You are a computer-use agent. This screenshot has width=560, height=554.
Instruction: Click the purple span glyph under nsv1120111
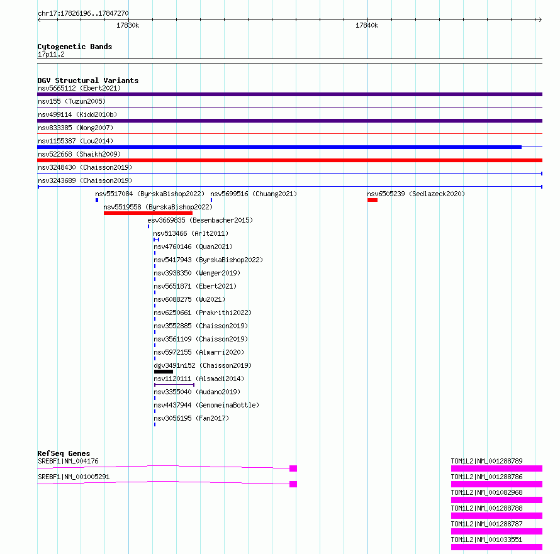pyautogui.click(x=174, y=385)
